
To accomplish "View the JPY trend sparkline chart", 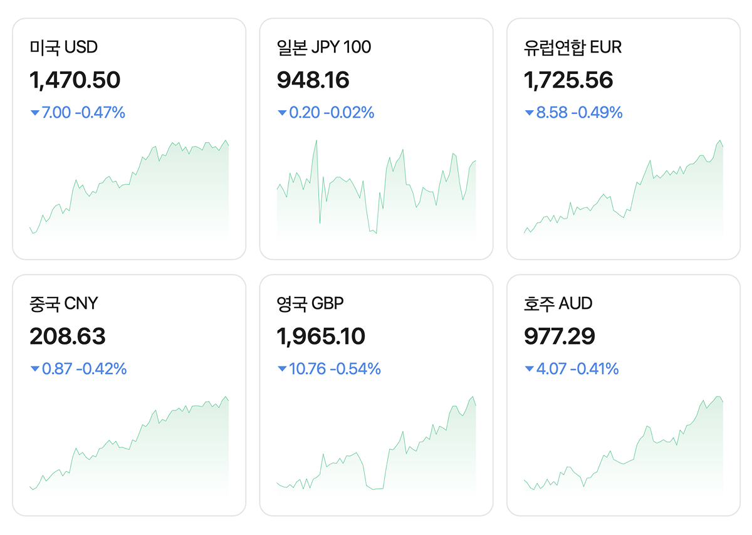I will pyautogui.click(x=376, y=188).
